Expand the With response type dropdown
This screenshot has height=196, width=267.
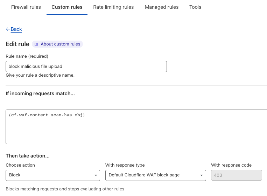point(156,175)
